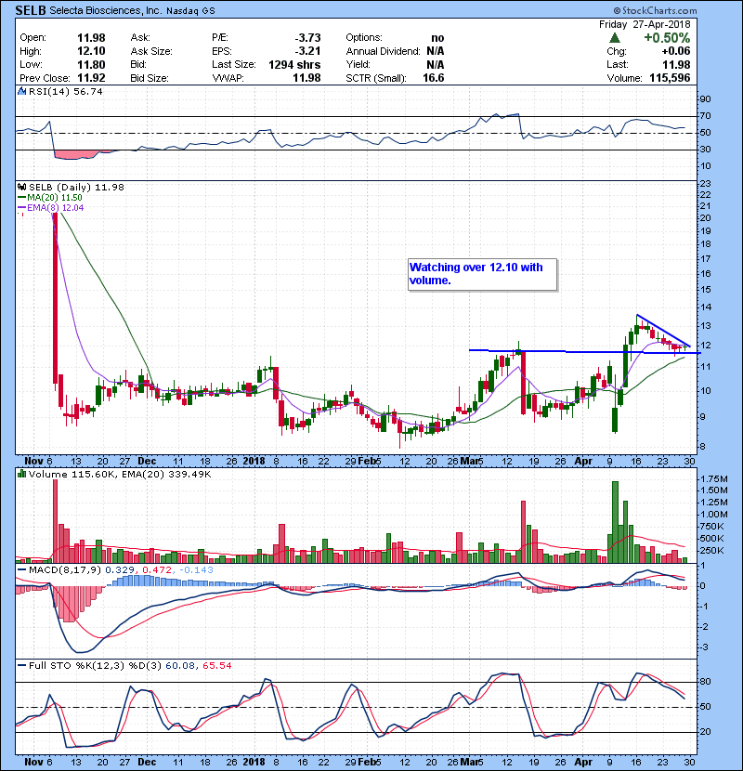
Task: Click the "Nasdaq GS" exchange label
Action: click(190, 11)
